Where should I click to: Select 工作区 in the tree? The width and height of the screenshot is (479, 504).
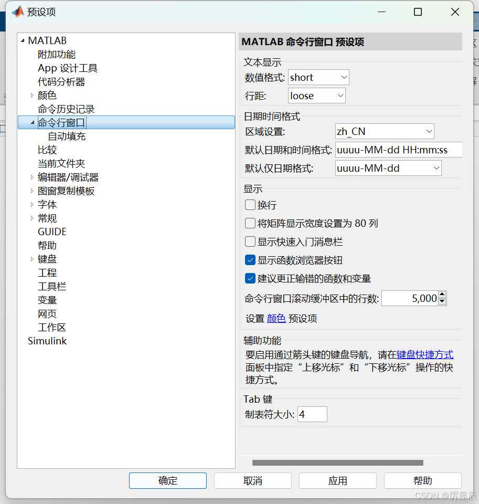pyautogui.click(x=52, y=328)
